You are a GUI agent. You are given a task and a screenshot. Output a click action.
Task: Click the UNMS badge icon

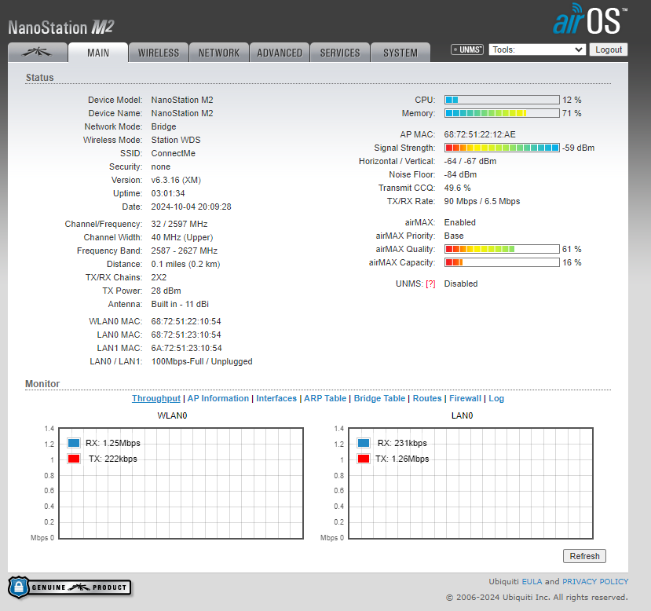[x=466, y=49]
